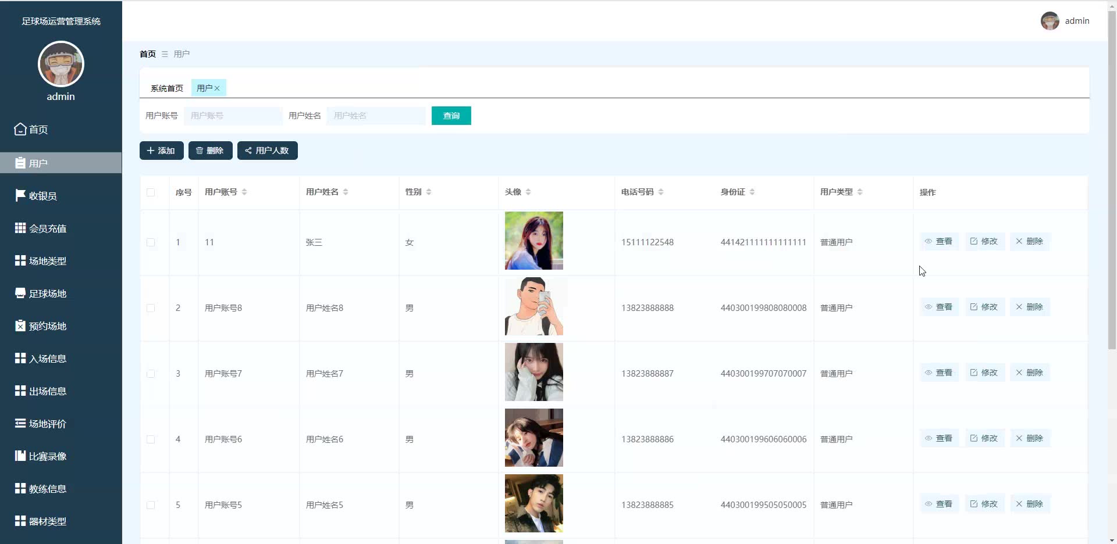The width and height of the screenshot is (1117, 544).
Task: Open 张三's avatar thumbnail
Action: tap(533, 240)
